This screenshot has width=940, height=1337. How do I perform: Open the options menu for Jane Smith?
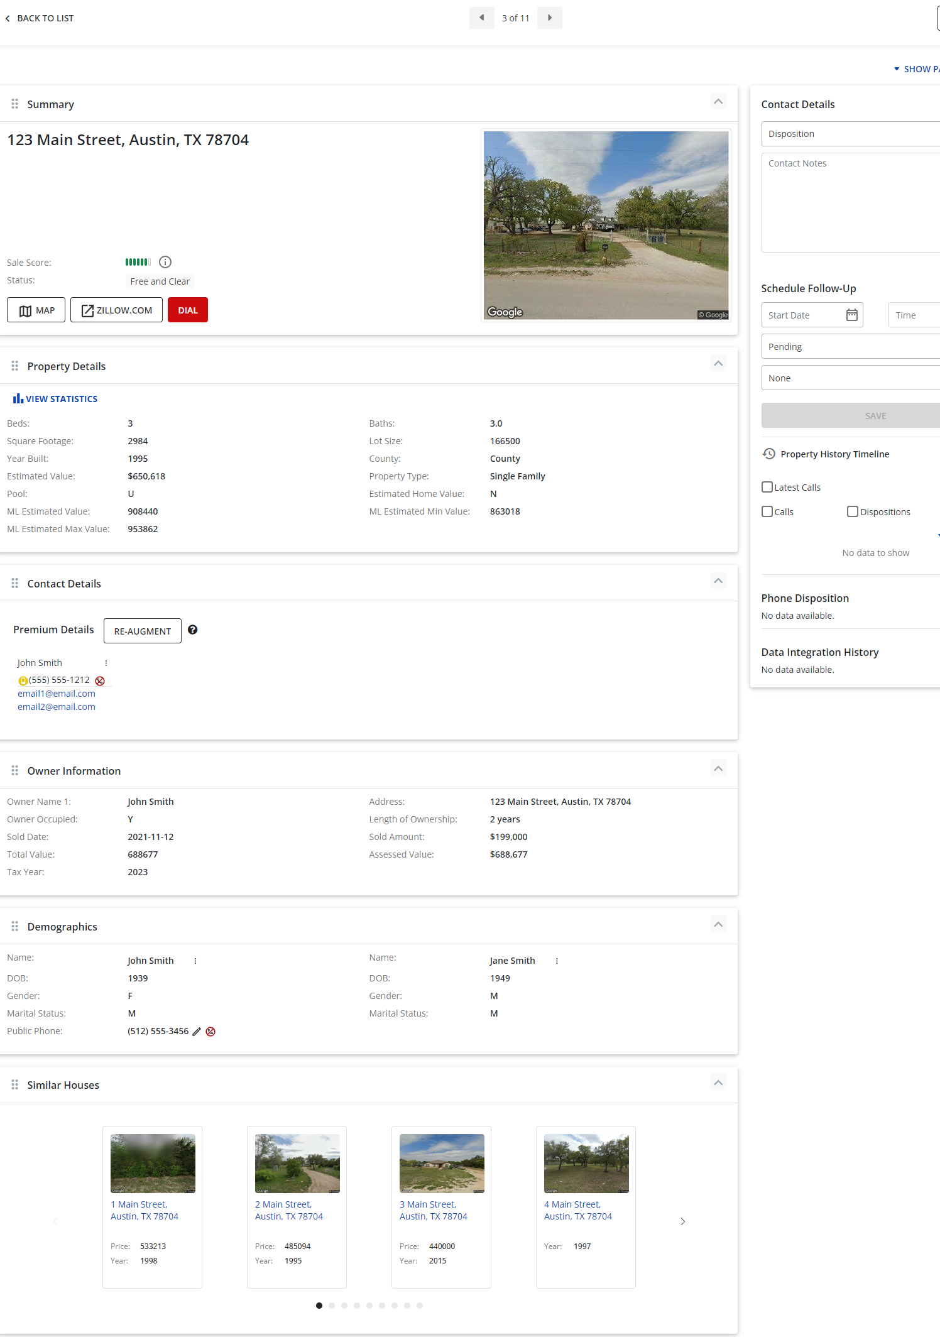[x=557, y=961]
